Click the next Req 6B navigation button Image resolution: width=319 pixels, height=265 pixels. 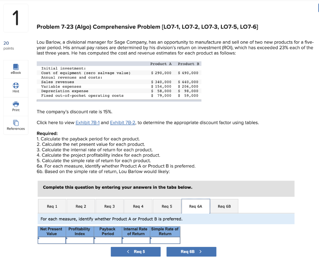click(192, 252)
